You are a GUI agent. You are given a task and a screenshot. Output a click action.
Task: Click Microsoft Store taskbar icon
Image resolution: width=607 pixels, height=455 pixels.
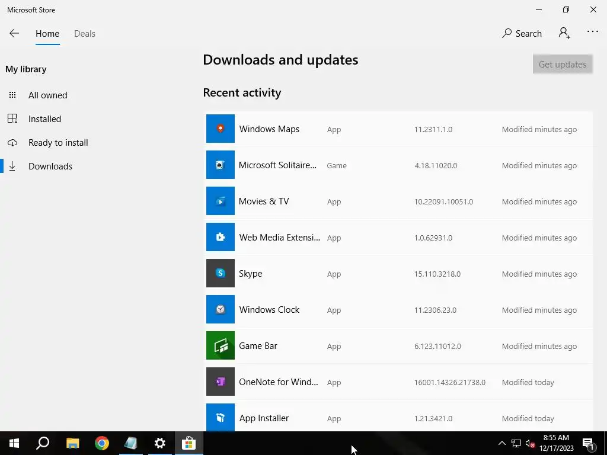click(x=189, y=443)
